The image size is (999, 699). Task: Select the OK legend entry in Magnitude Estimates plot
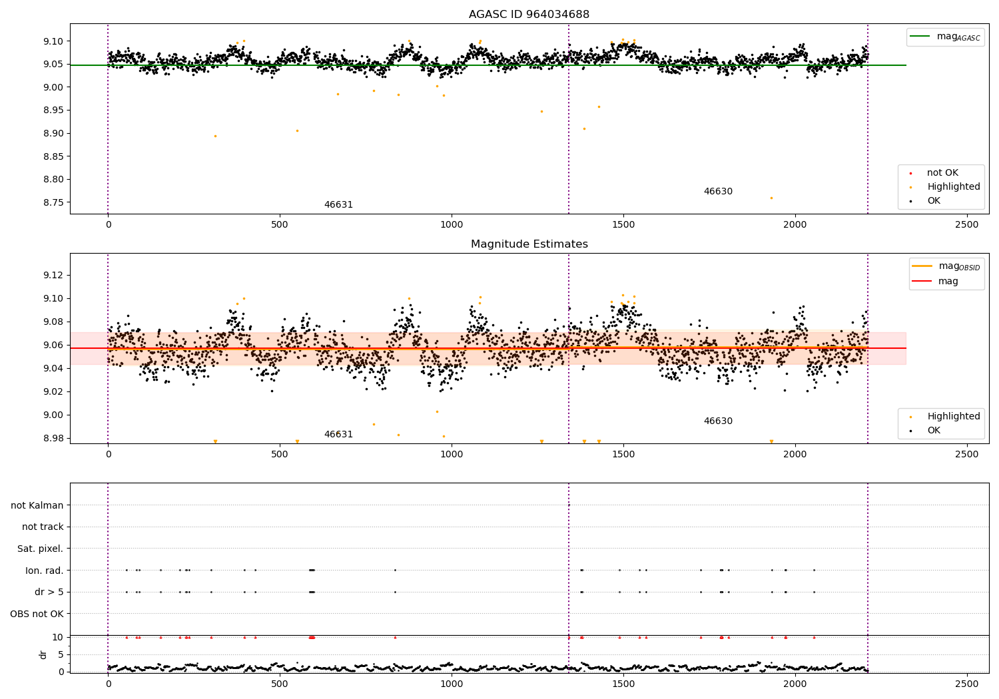point(924,431)
